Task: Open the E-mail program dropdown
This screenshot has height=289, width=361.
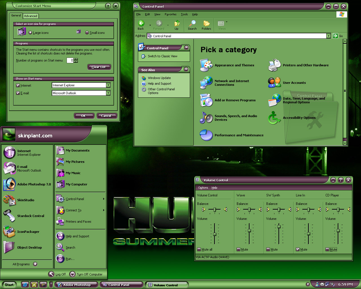Action: tap(108, 93)
